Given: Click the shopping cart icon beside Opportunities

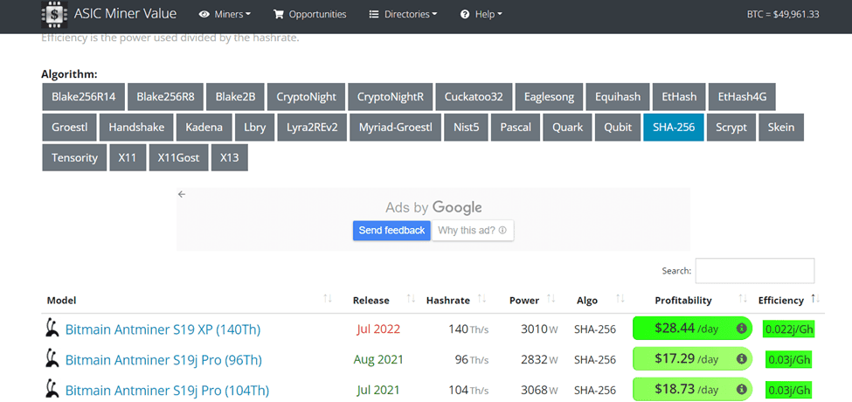Looking at the screenshot, I should pos(279,15).
